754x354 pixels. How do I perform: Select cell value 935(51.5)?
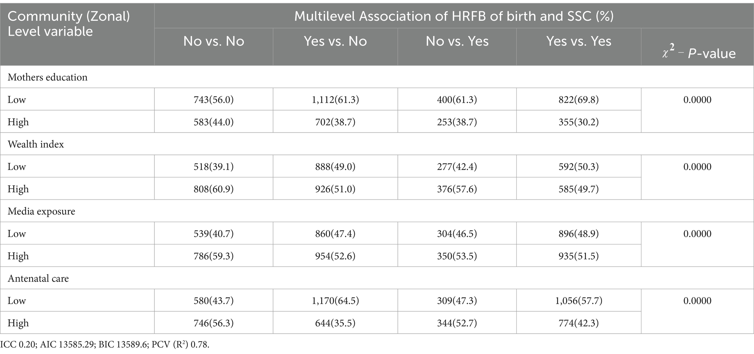pos(579,256)
